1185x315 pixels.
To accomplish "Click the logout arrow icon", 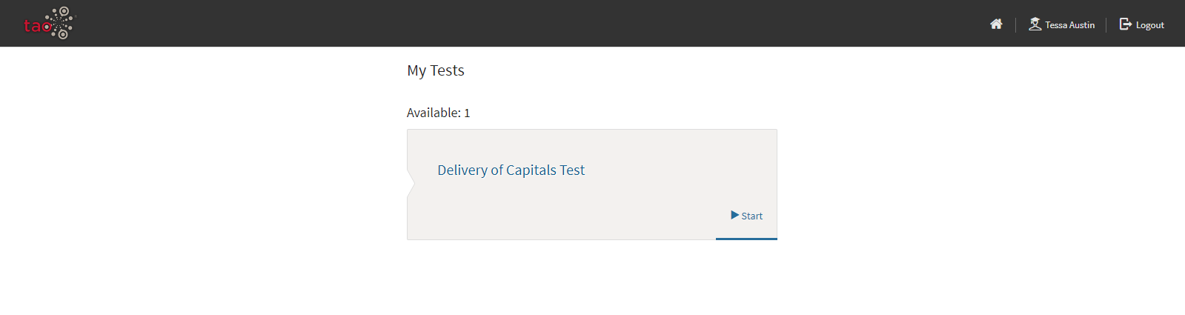I will (1125, 24).
